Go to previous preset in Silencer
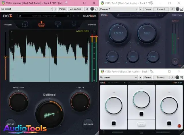This screenshot has width=184, height=135. click(74, 16)
